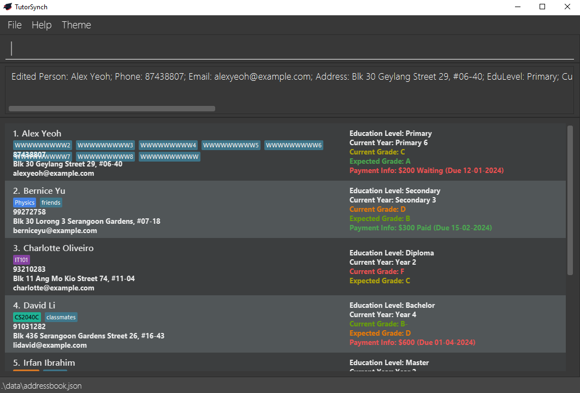
Task: Click the CS2040C tag on David Li
Action: point(27,317)
